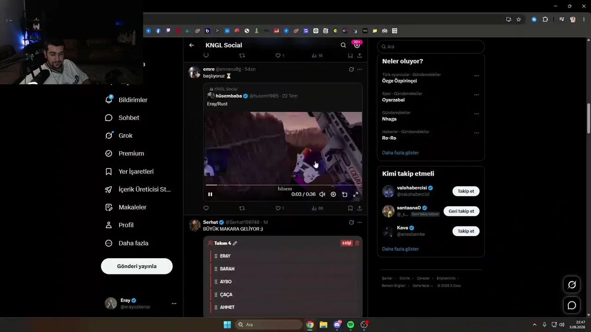Open the Chrome profile avatar
Viewport: 591px width, 332px height.
click(x=573, y=19)
